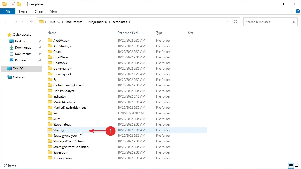Select the Strategy folder
301x169 pixels.
59,130
